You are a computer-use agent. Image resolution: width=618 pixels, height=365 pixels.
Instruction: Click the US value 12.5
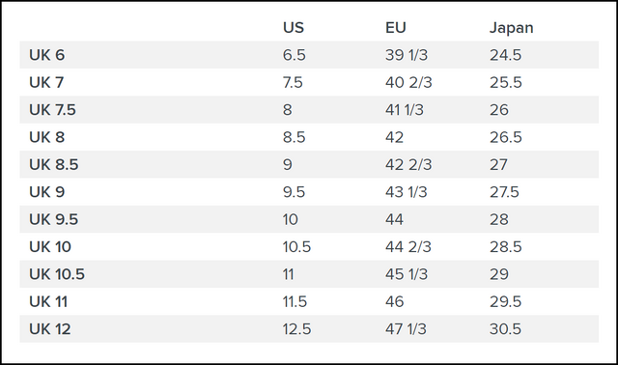point(296,328)
